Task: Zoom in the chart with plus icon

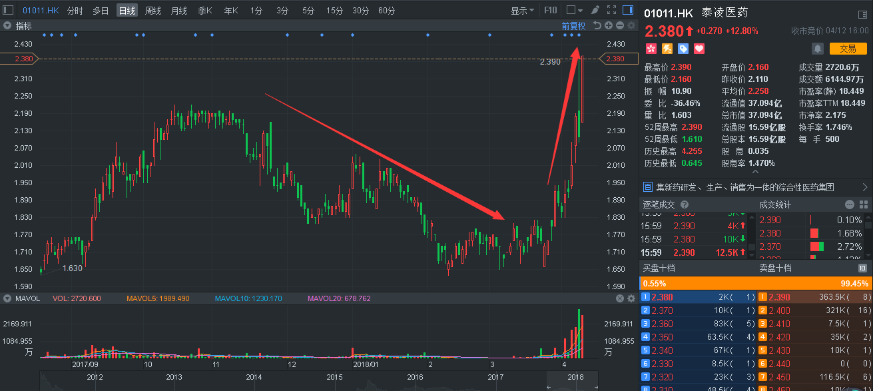Action: point(609,26)
